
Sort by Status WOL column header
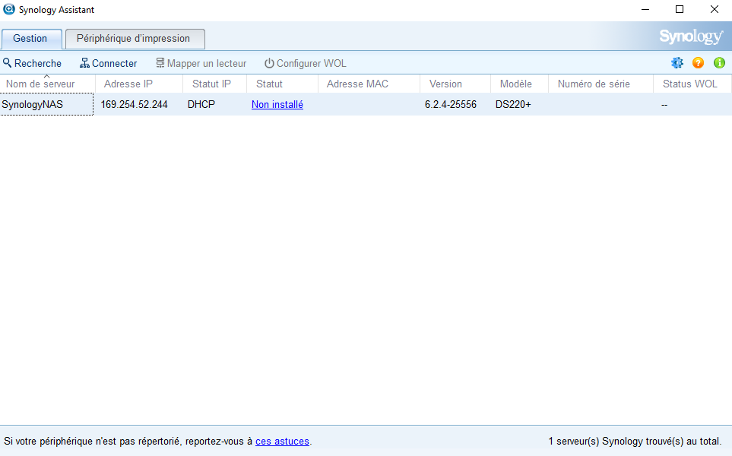[692, 84]
